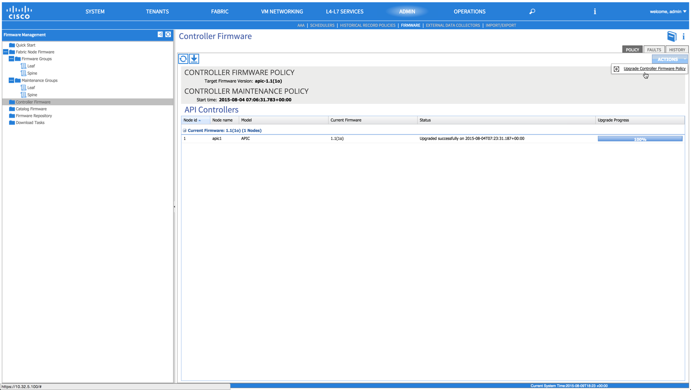Sort by the Node id column
The height and width of the screenshot is (390, 691).
click(195, 120)
